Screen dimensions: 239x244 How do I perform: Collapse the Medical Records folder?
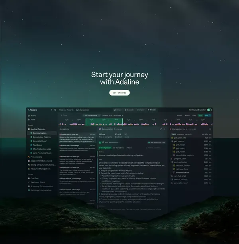pyautogui.click(x=37, y=129)
